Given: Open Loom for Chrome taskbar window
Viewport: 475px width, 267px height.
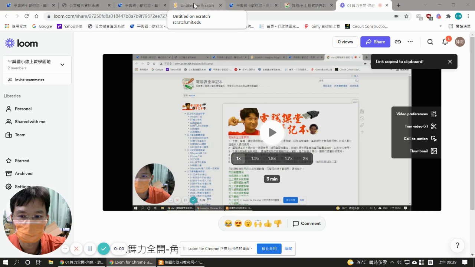Looking at the screenshot, I should 131,262.
